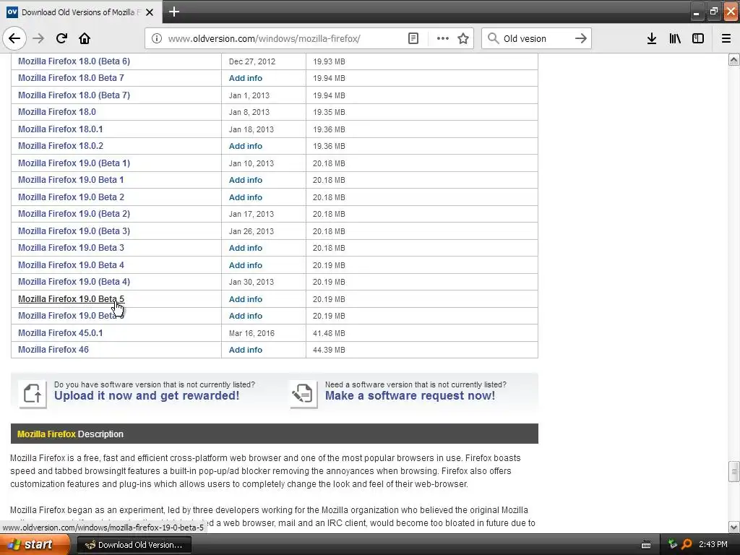Click Add info for Firefox 46
Viewport: 740px width, 555px height.
click(x=246, y=350)
